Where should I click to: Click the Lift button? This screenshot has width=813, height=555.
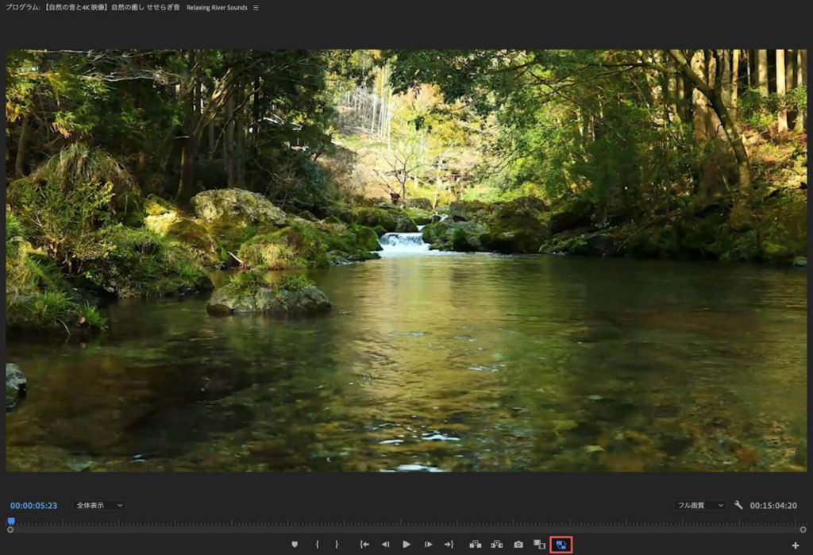pos(475,544)
